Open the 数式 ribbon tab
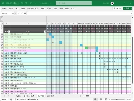Viewport: 134px width, 101px height. tap(43, 9)
